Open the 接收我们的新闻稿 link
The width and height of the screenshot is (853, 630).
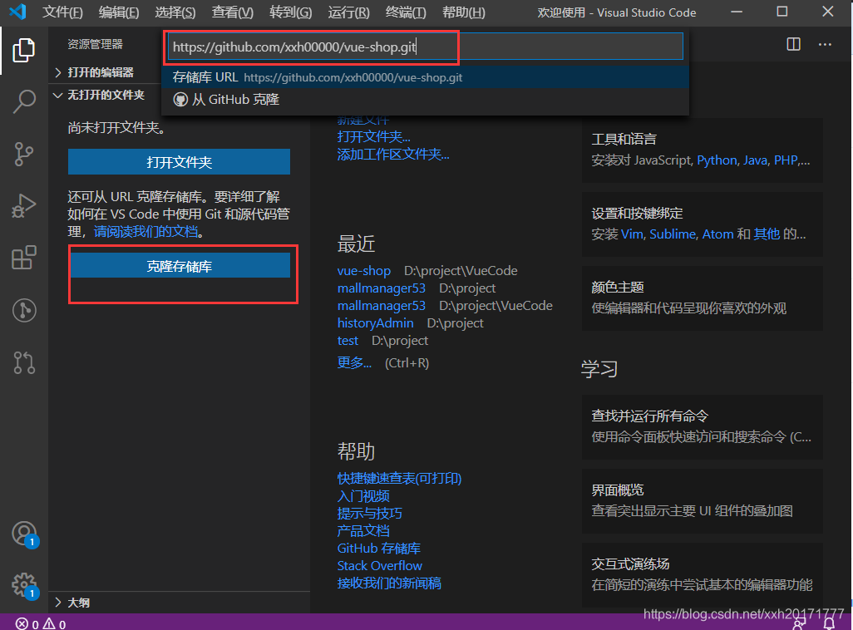[390, 583]
